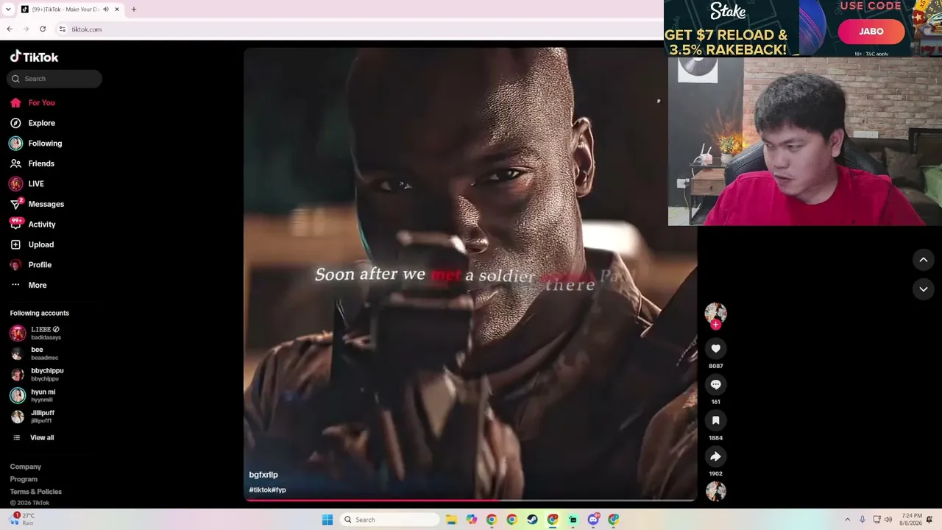Open the hyun mi account
The height and width of the screenshot is (530, 942).
tap(33, 395)
